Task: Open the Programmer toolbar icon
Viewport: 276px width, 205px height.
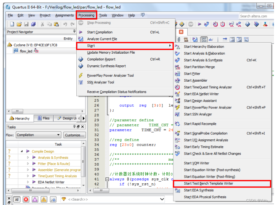Action: [256, 24]
